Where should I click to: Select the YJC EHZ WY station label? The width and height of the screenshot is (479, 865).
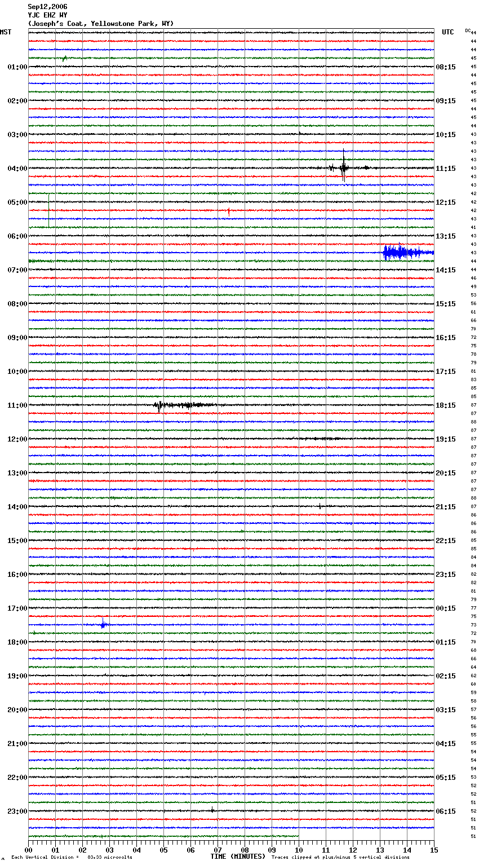pyautogui.click(x=47, y=15)
